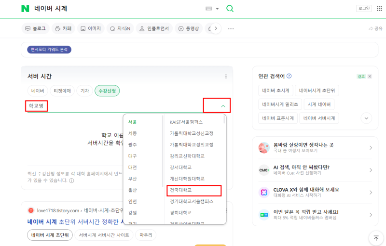Choose KAIST서울캠퍼스 from the school list
The width and height of the screenshot is (386, 246).
tap(186, 122)
